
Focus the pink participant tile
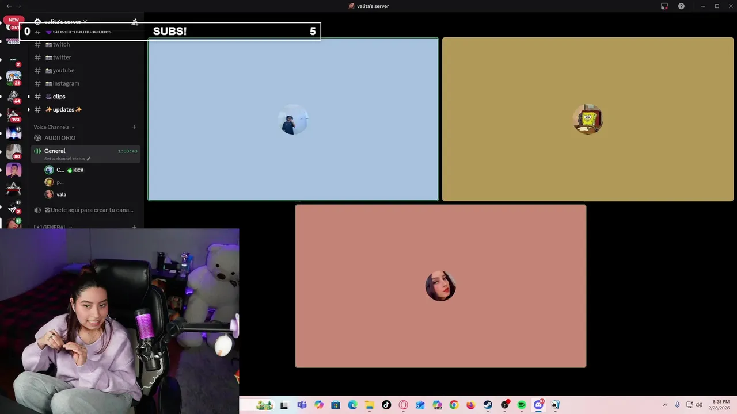pos(440,286)
